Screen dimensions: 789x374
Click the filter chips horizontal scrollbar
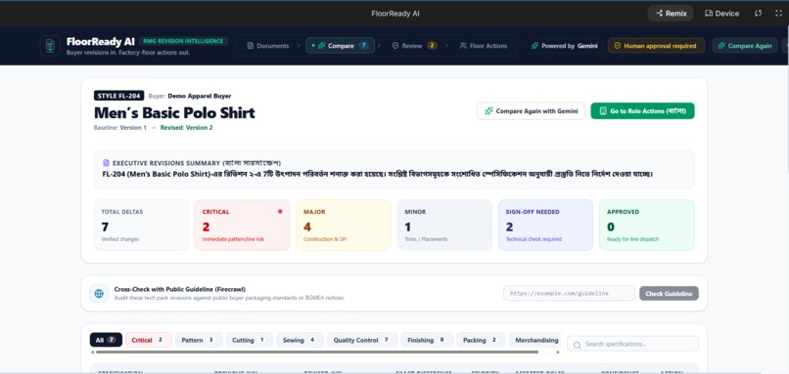(x=317, y=352)
